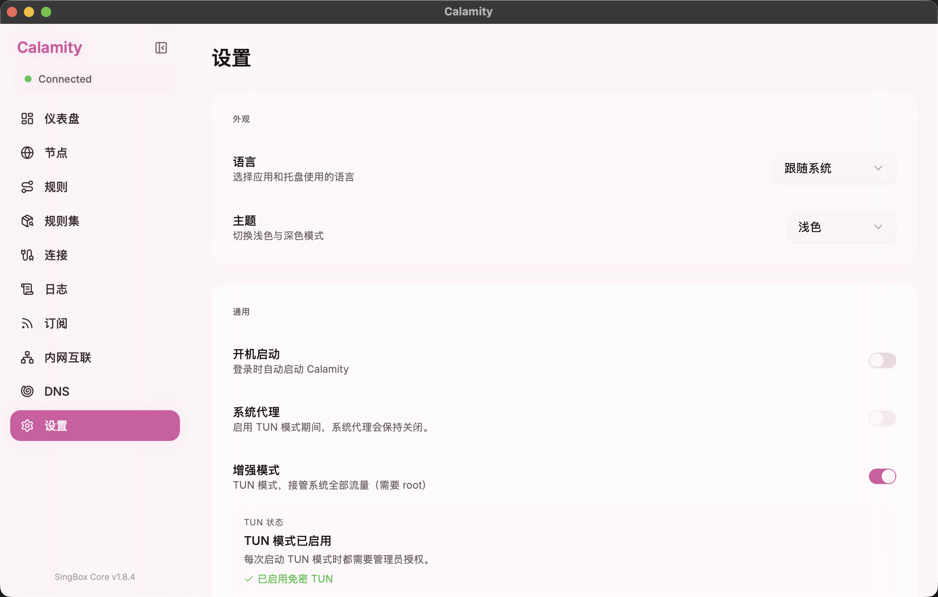Image resolution: width=938 pixels, height=597 pixels.
Task: Click the SingBox Core version label
Action: 95,577
